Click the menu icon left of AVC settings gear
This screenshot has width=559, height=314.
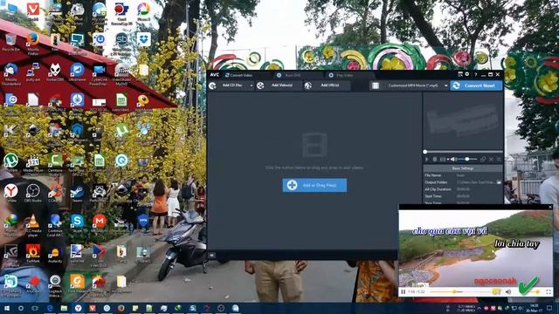coord(460,74)
